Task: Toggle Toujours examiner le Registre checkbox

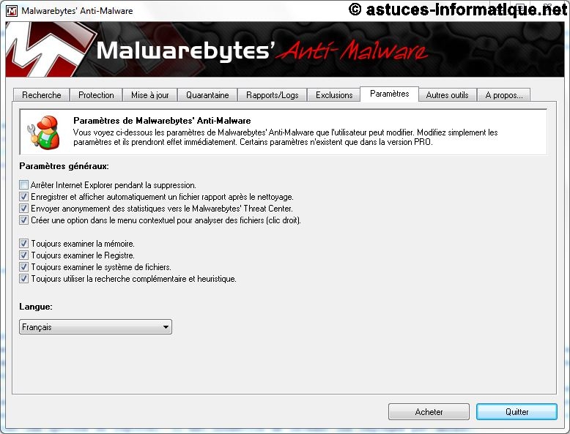Action: 23,255
